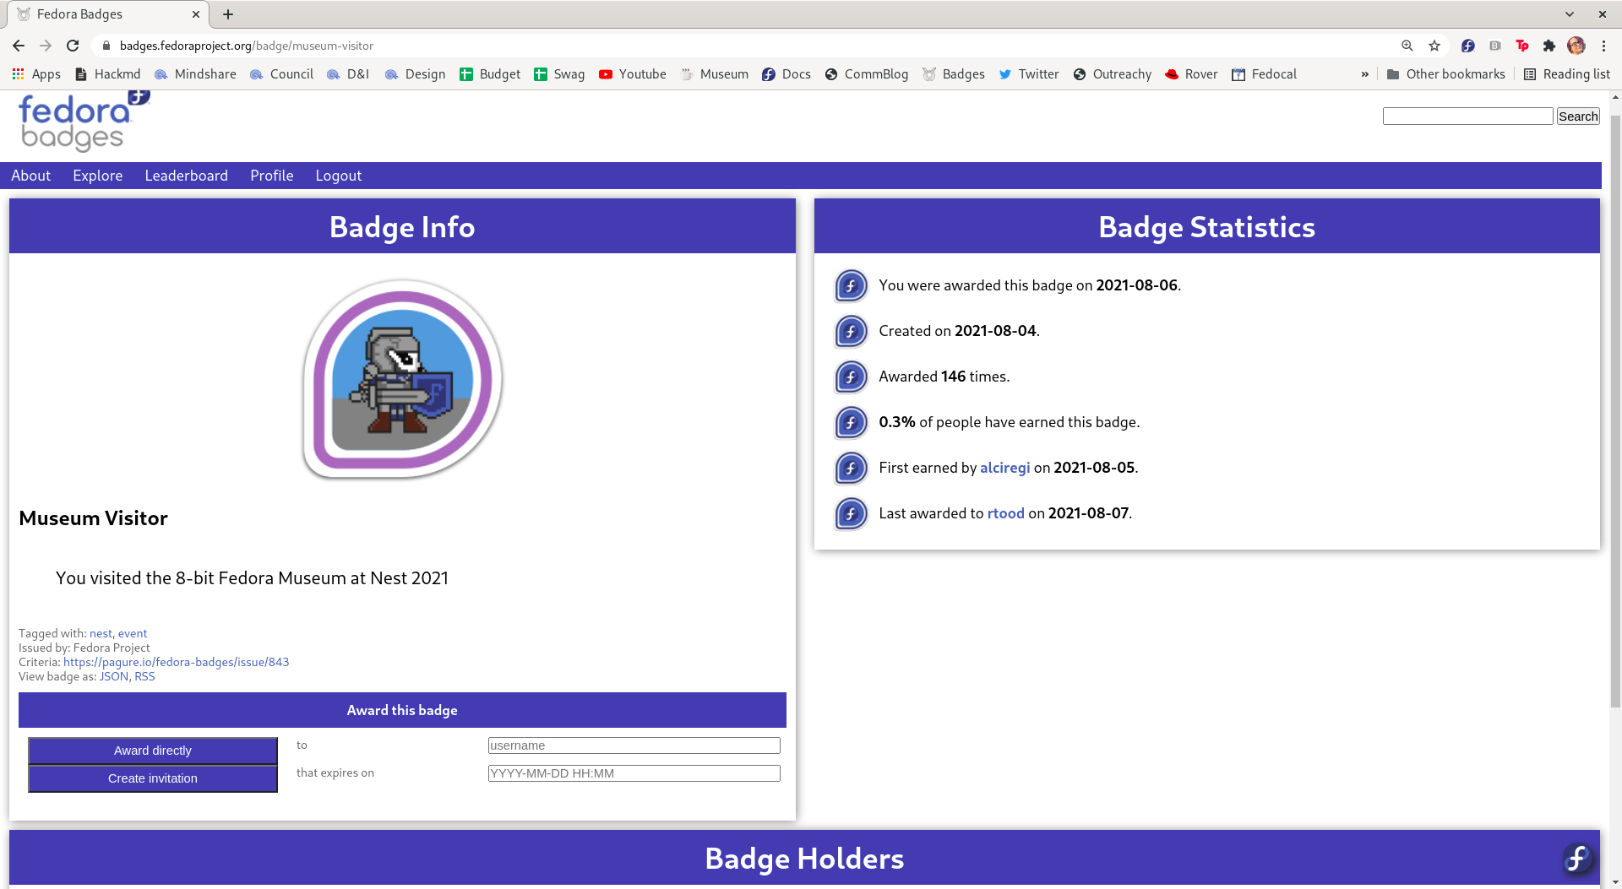The width and height of the screenshot is (1622, 889).
Task: Open the nest tag link
Action: pos(101,633)
